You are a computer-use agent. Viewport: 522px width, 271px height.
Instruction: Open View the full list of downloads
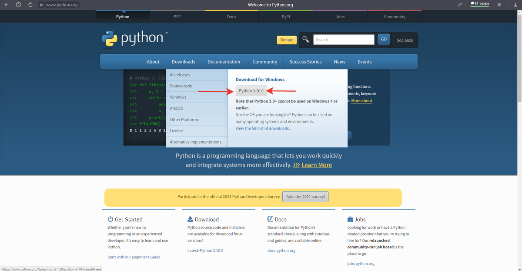point(262,128)
